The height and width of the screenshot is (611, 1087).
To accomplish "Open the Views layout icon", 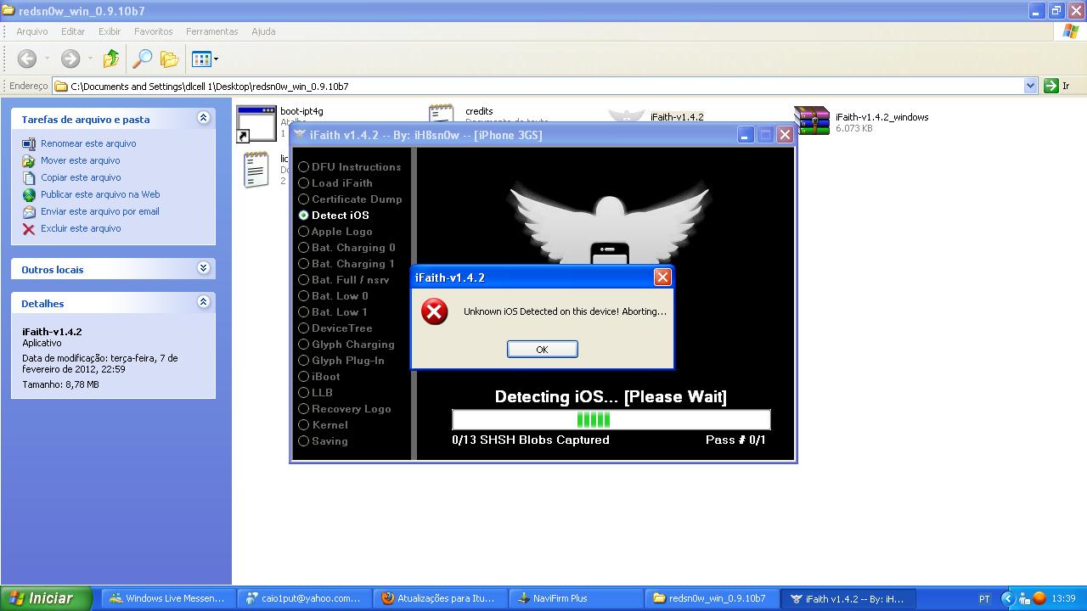I will click(201, 59).
